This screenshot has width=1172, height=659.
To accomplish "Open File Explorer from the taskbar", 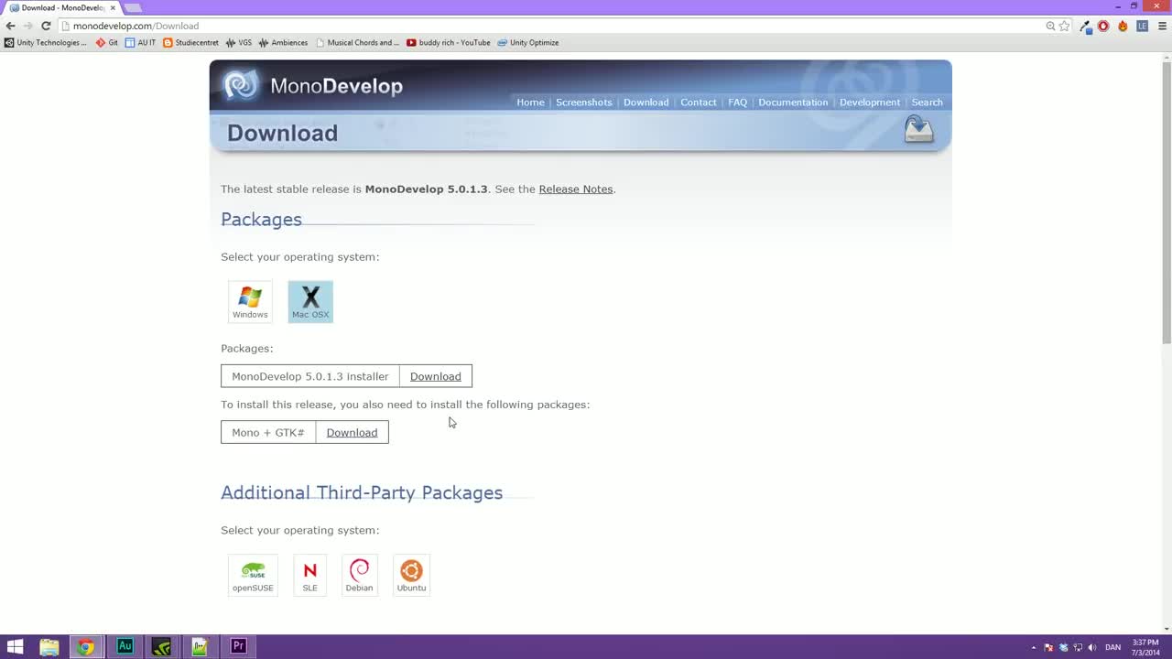I will (x=49, y=647).
